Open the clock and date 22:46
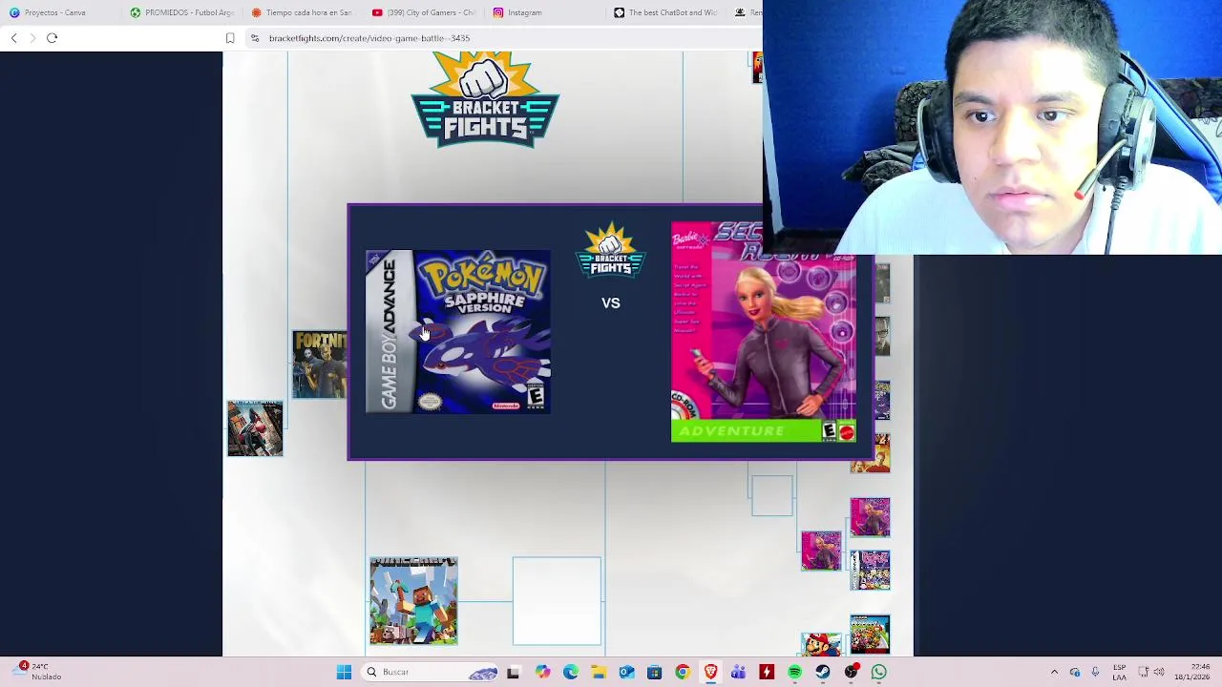 (1191, 672)
